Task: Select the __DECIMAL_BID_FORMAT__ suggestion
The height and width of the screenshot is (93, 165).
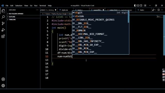Action: point(100,34)
